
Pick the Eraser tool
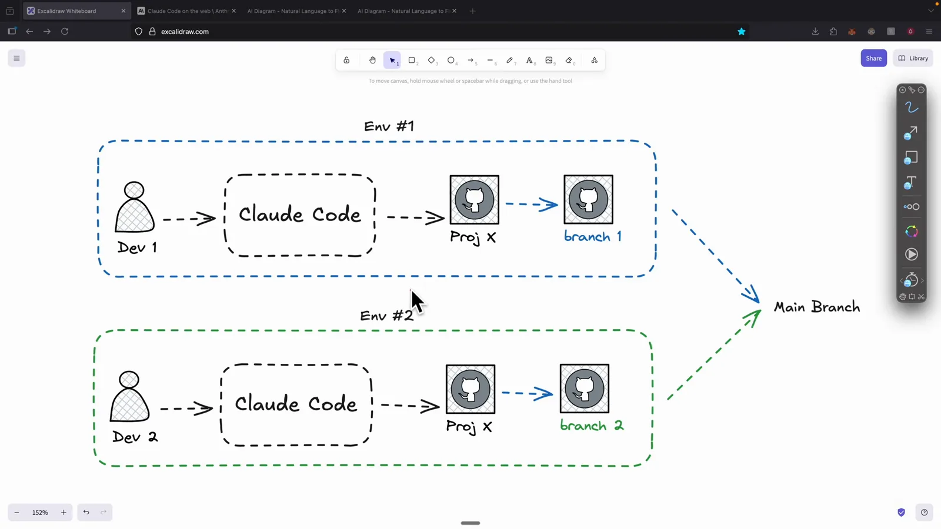coord(569,61)
